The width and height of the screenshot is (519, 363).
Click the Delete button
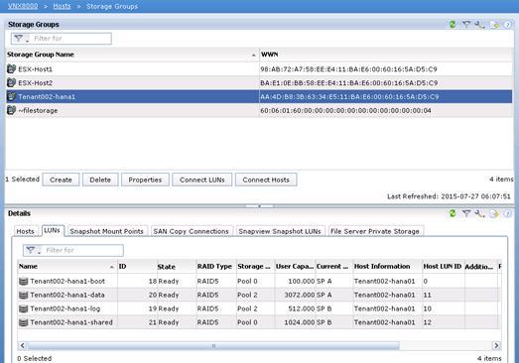(x=100, y=180)
